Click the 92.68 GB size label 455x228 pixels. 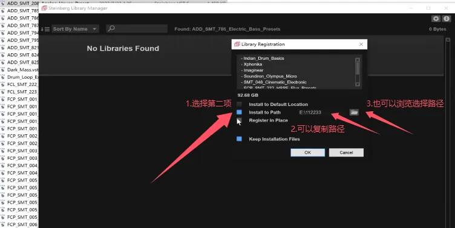pos(248,95)
